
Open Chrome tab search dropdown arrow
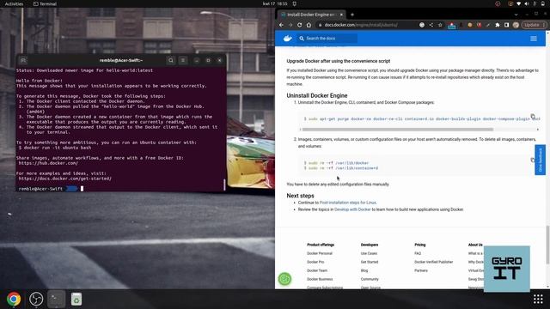(x=516, y=15)
